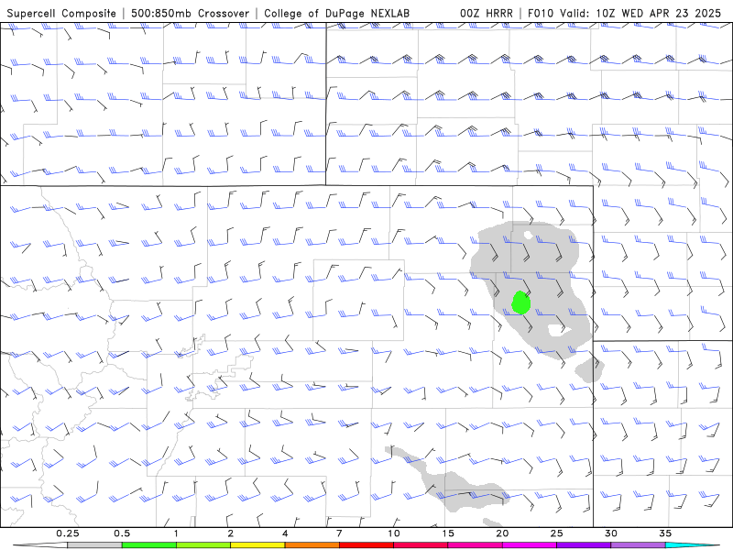Click the cyan above-35 legend arrow
This screenshot has width=733, height=550.
click(x=694, y=545)
